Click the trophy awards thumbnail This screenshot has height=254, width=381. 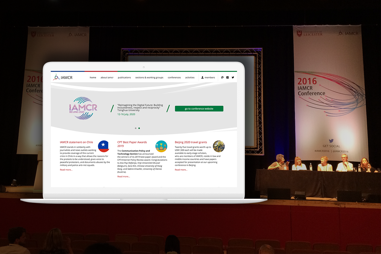pyautogui.click(x=161, y=146)
